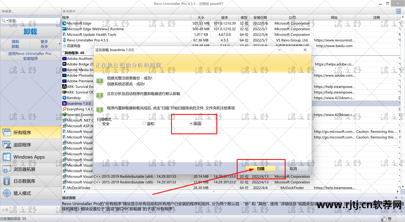Click the 日志数据库 sidebar icon
The width and height of the screenshot is (405, 222).
(x=6, y=181)
